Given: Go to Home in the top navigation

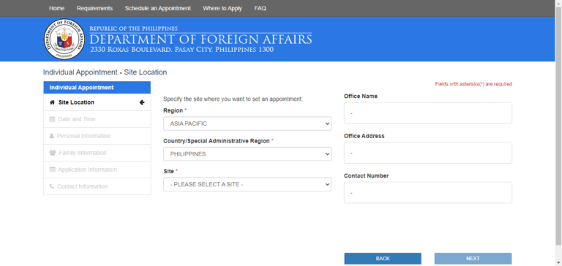Looking at the screenshot, I should pyautogui.click(x=56, y=8).
